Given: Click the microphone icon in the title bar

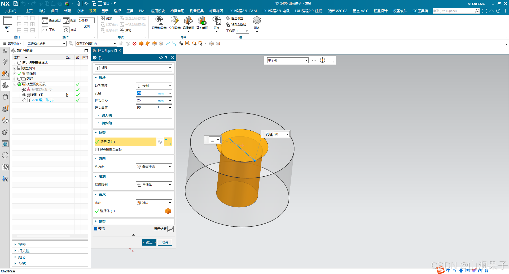Looking at the screenshot, I should [x=78, y=3].
